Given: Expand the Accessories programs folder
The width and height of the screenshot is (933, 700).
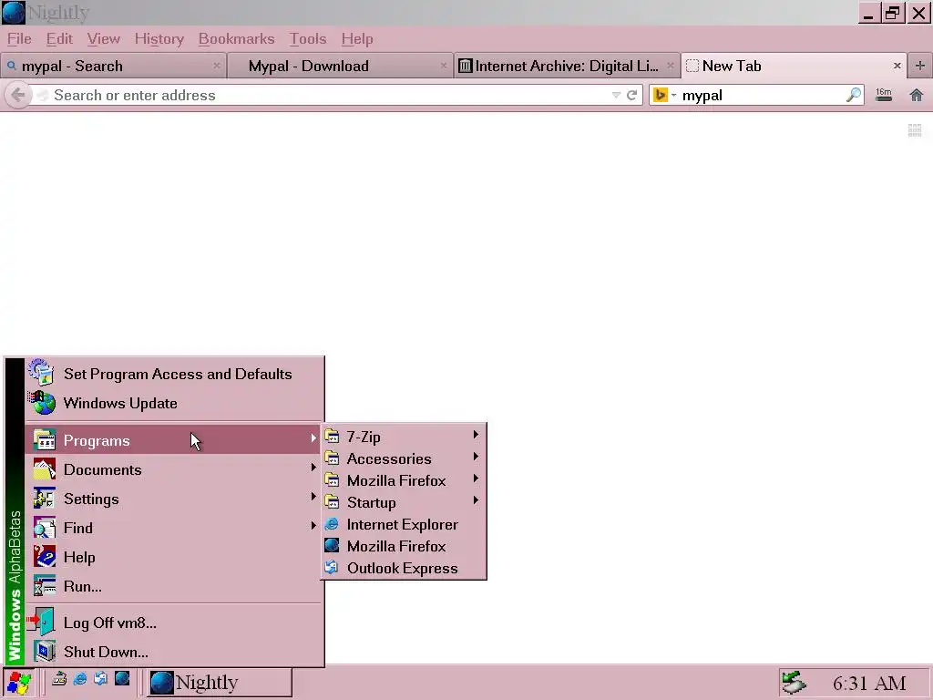Looking at the screenshot, I should pos(404,458).
